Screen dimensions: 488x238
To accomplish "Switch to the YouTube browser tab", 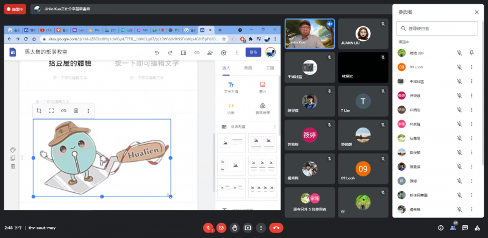I will pos(46,30).
